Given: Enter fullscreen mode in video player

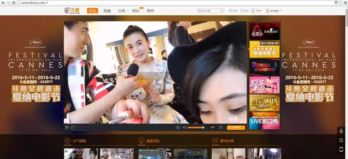Looking at the screenshot, I should tap(221, 128).
